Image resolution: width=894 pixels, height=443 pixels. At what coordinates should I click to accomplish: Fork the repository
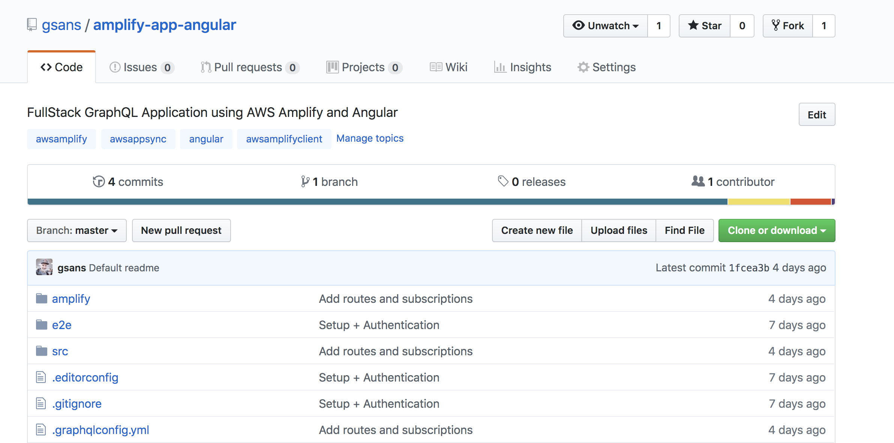point(788,26)
